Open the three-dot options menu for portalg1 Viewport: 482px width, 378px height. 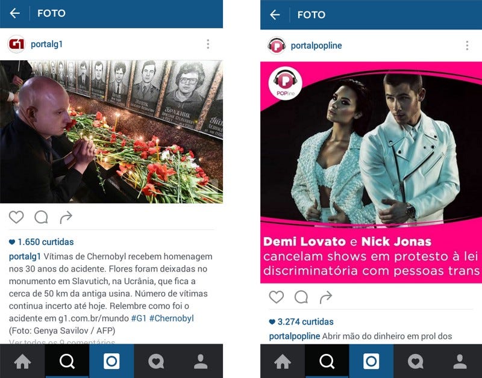click(208, 44)
